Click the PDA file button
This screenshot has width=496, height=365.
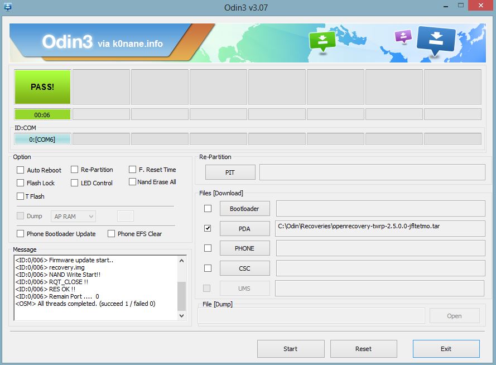pyautogui.click(x=244, y=229)
